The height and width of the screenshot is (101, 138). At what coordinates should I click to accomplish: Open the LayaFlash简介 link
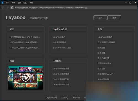[59, 37]
